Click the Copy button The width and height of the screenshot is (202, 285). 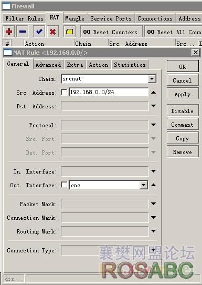[183, 138]
